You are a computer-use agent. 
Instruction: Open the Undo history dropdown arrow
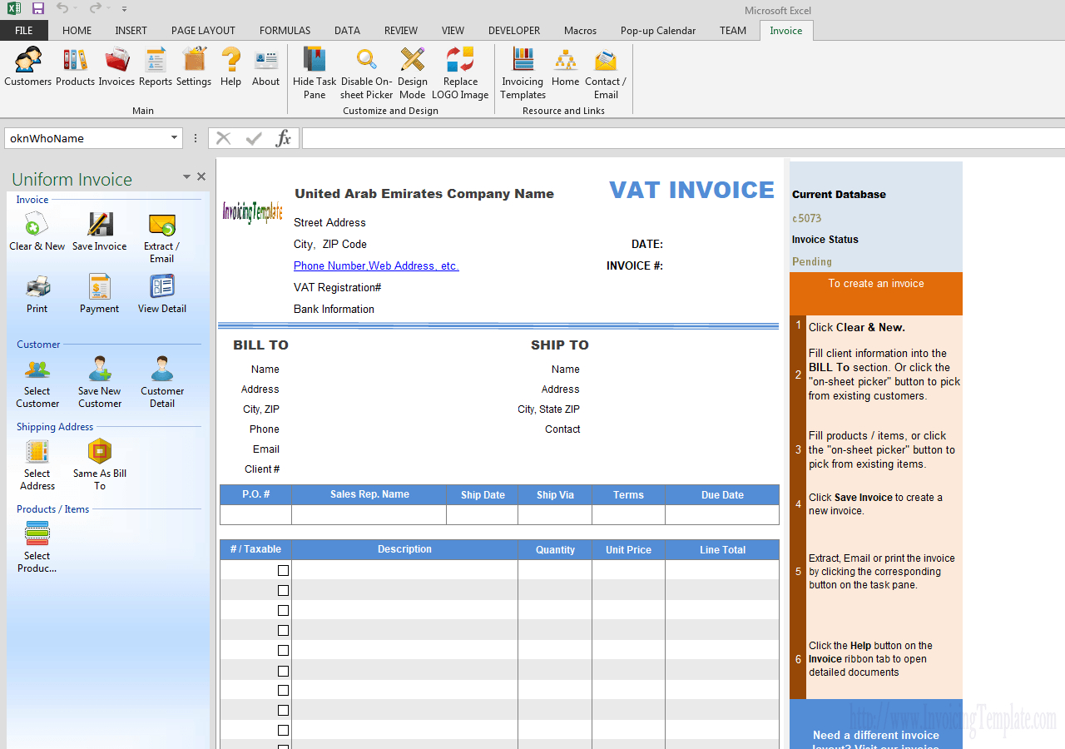pyautogui.click(x=75, y=8)
